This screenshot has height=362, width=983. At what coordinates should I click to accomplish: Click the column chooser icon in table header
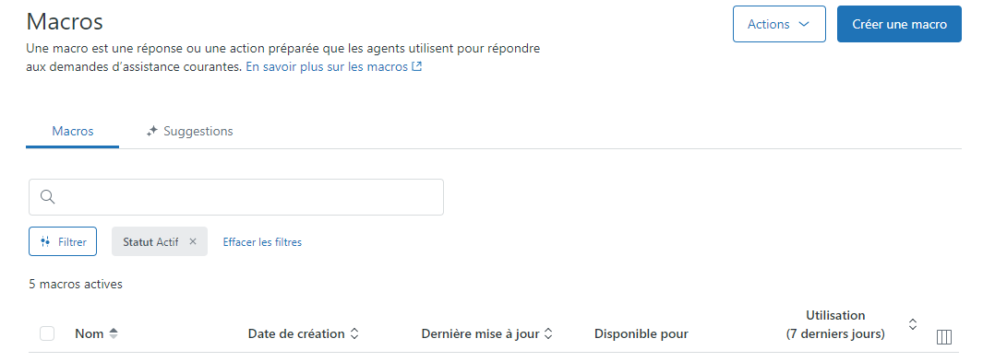click(943, 337)
